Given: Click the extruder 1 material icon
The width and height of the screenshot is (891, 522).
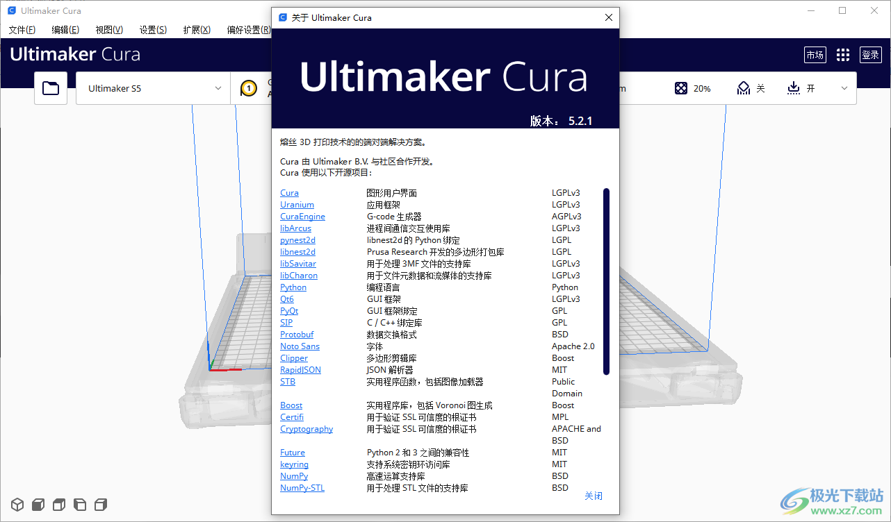Looking at the screenshot, I should tap(248, 88).
